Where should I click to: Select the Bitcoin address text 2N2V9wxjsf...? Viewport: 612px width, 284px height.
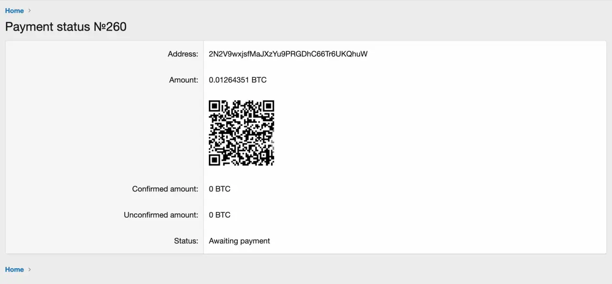click(x=288, y=54)
